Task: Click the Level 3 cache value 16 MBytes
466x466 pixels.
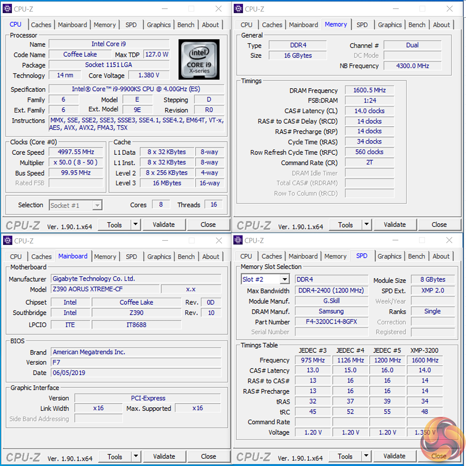Action: pyautogui.click(x=167, y=183)
